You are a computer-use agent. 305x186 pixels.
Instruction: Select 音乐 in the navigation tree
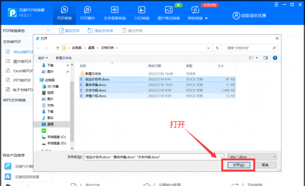[48, 118]
